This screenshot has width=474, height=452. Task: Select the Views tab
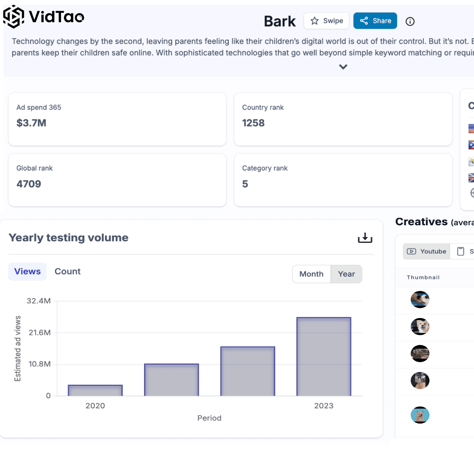pos(28,271)
